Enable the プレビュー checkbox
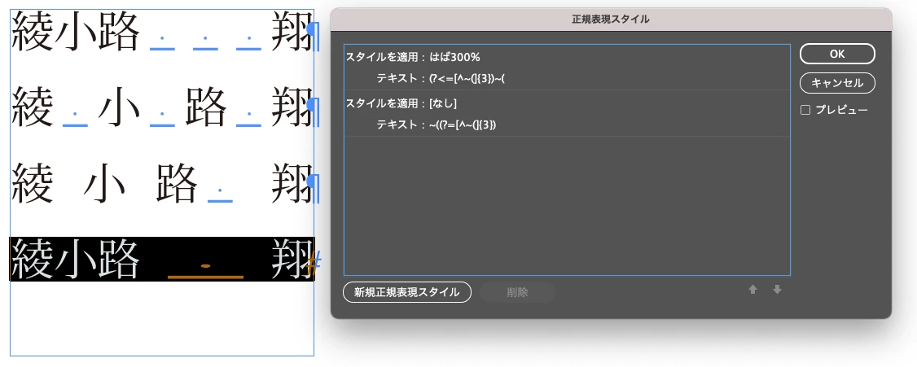The width and height of the screenshot is (917, 367). 805,110
